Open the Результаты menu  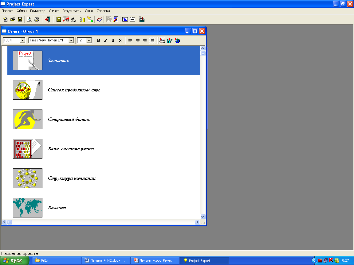point(72,11)
